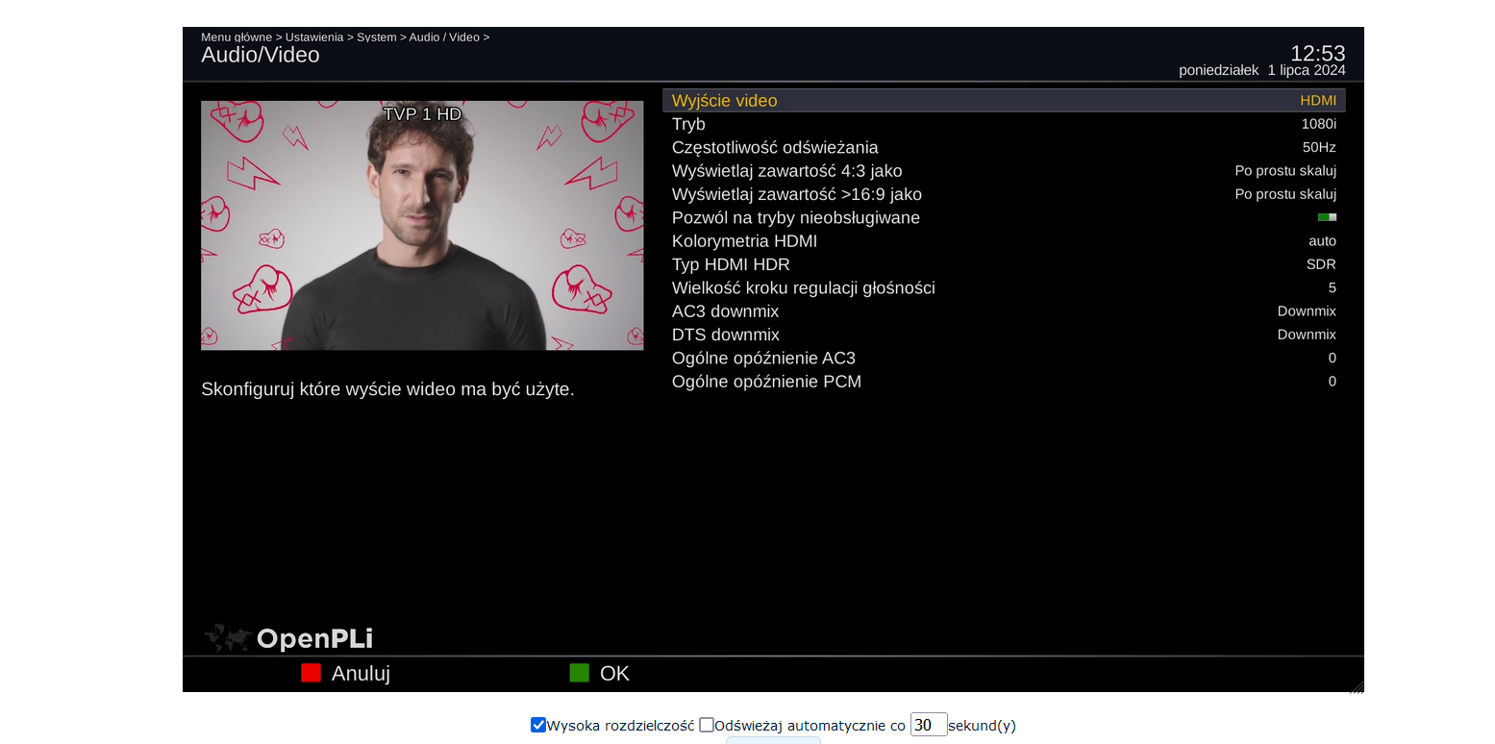The image size is (1495, 744).
Task: Enable 'Odświeżaj automatycznie co' checkbox
Action: pyautogui.click(x=707, y=725)
